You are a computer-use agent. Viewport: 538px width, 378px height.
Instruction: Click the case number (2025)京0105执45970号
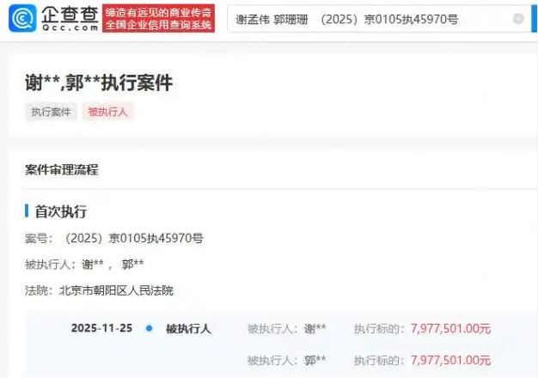coord(134,238)
